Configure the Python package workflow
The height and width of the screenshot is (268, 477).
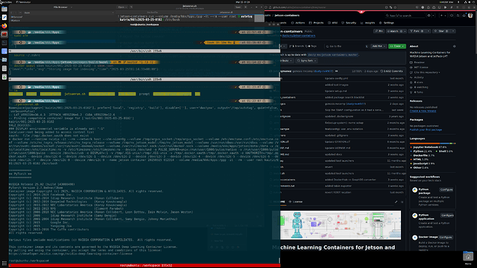point(447,190)
